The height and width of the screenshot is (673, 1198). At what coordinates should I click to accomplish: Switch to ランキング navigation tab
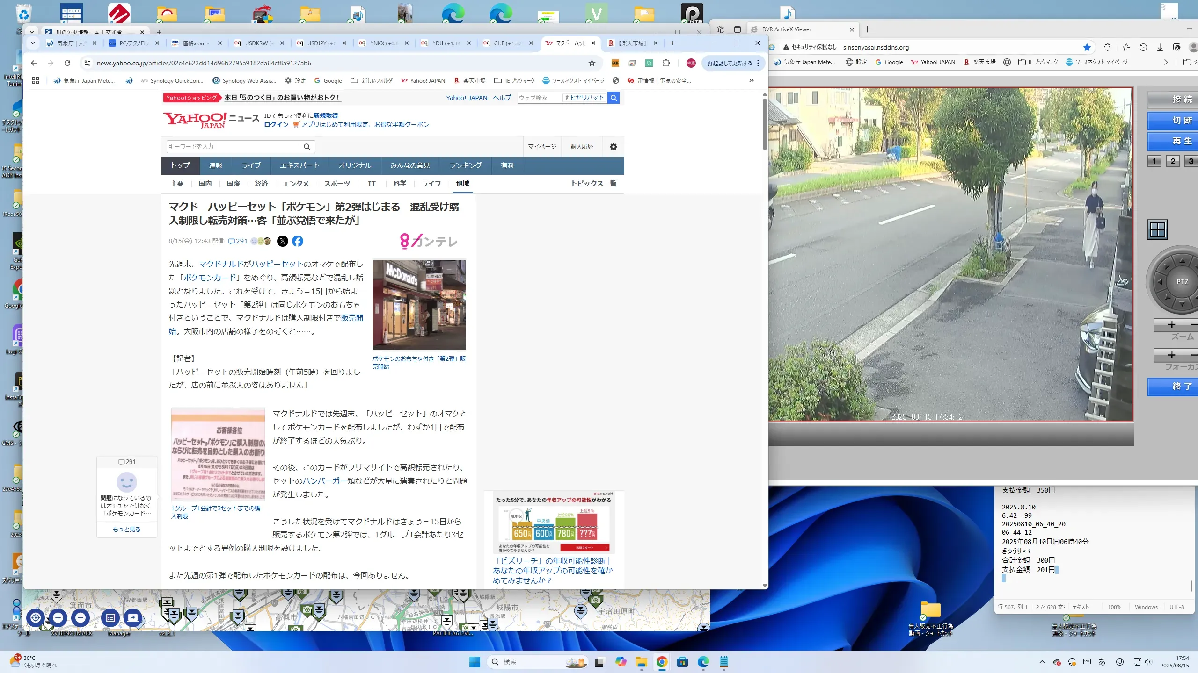(x=465, y=165)
